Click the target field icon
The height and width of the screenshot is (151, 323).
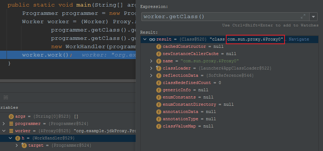(24, 146)
